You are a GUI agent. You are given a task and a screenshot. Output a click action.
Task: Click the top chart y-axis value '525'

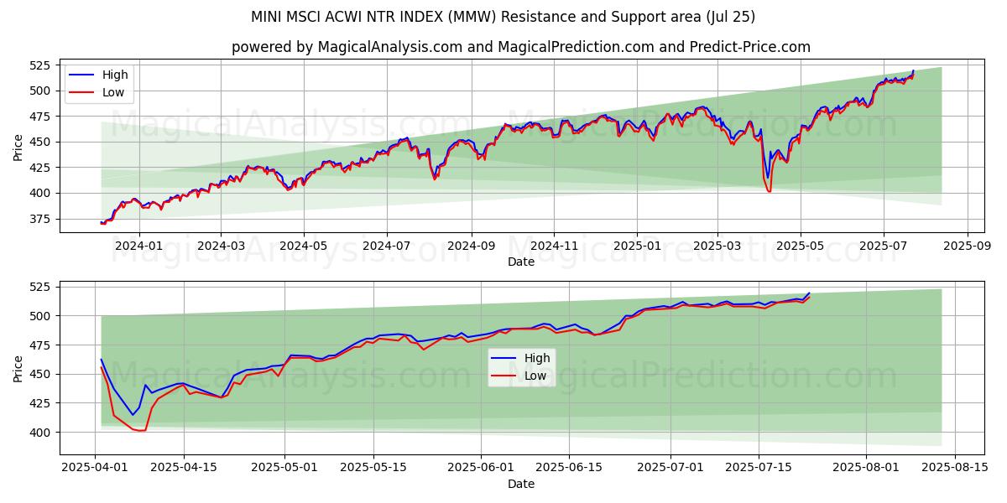coord(41,65)
